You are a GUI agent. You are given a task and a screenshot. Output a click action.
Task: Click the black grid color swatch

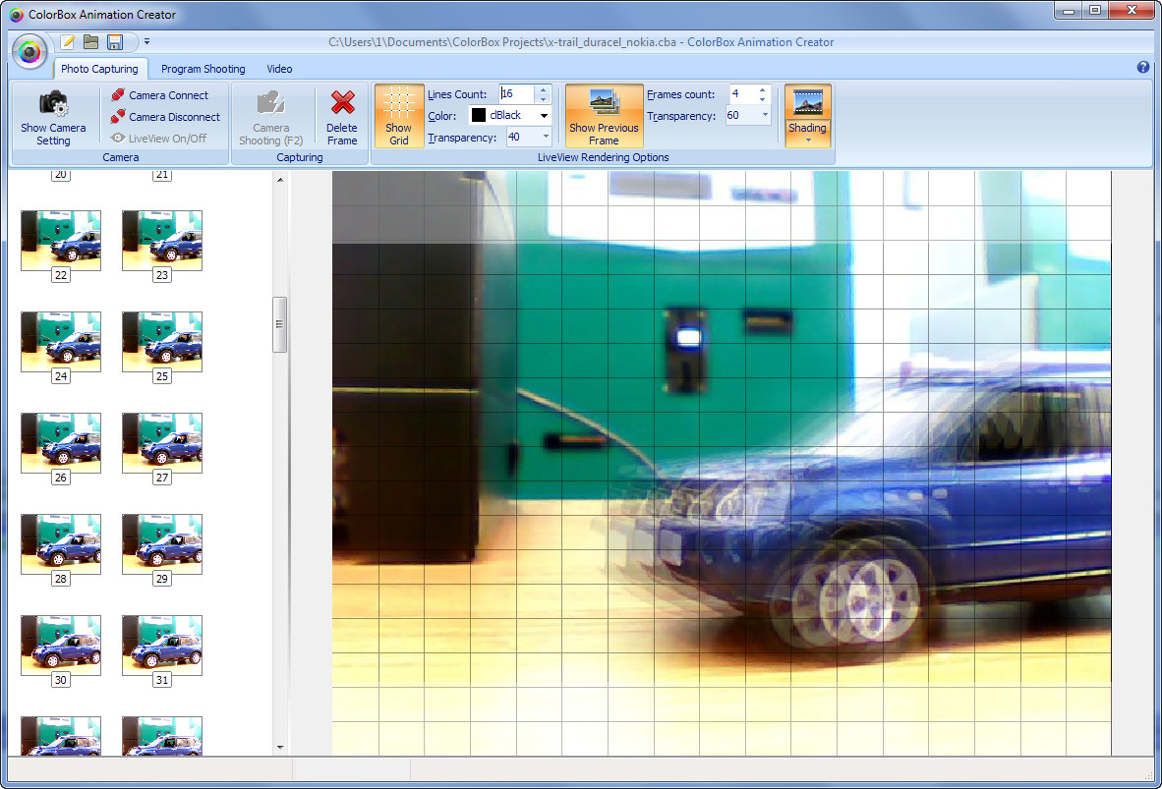pos(479,116)
